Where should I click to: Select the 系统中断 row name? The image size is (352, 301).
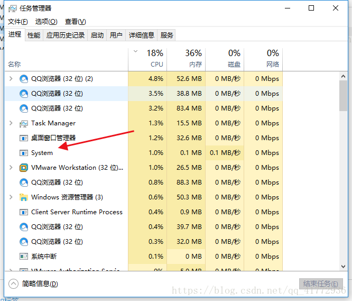point(44,256)
